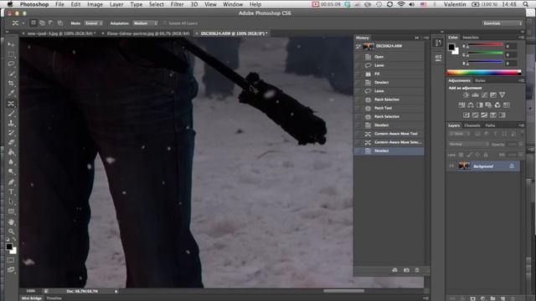Viewport: 536px width, 301px height.
Task: Open the Filter menu
Action: pyautogui.click(x=177, y=4)
